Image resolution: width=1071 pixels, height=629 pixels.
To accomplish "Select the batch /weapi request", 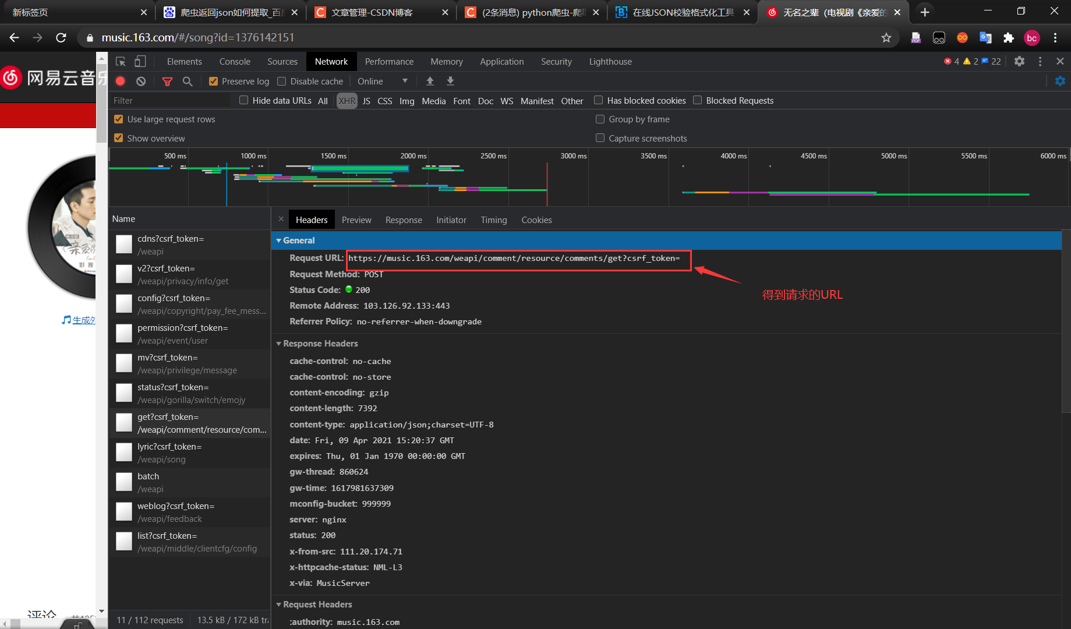I will pos(190,482).
